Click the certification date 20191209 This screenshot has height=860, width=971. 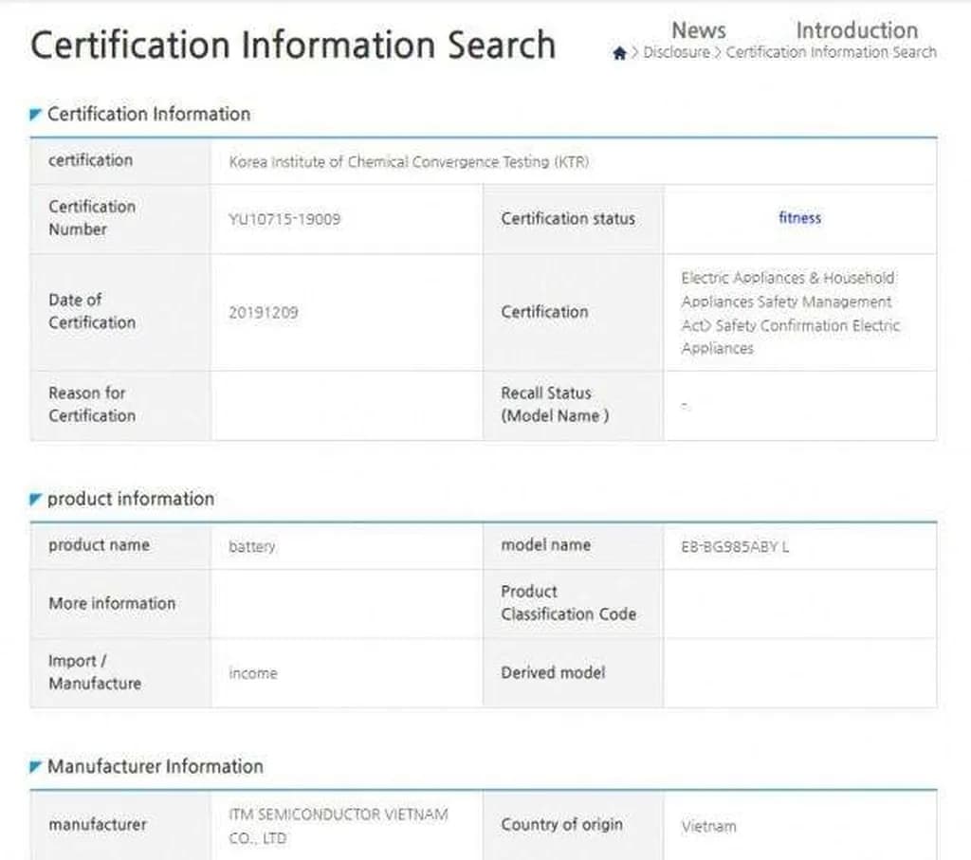click(264, 312)
